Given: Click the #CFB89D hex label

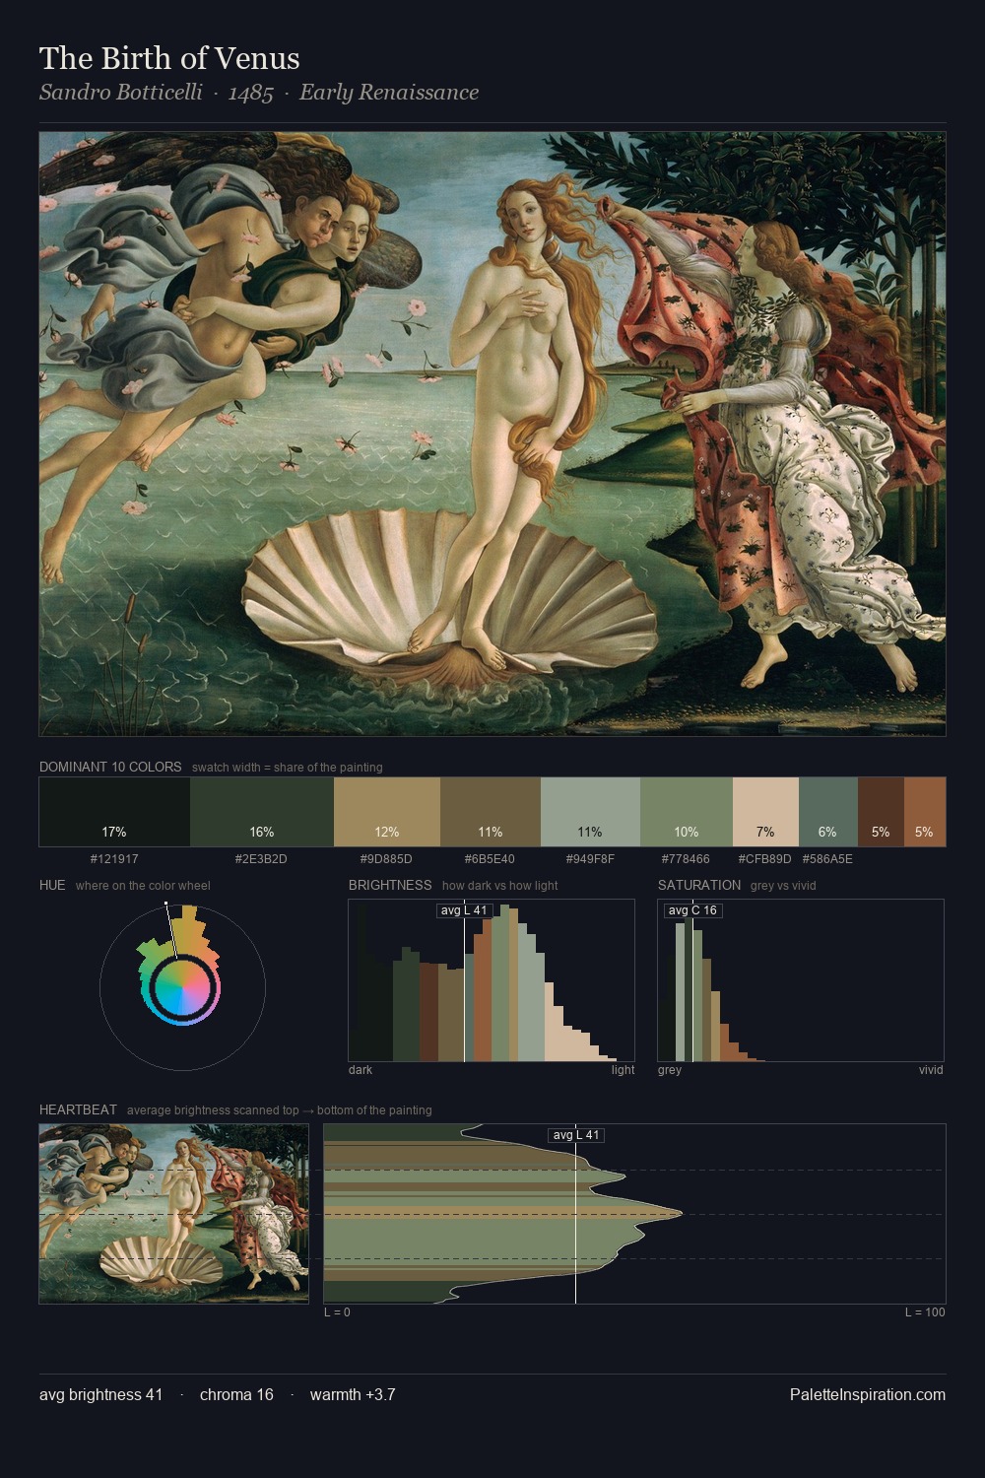Looking at the screenshot, I should click(x=764, y=859).
